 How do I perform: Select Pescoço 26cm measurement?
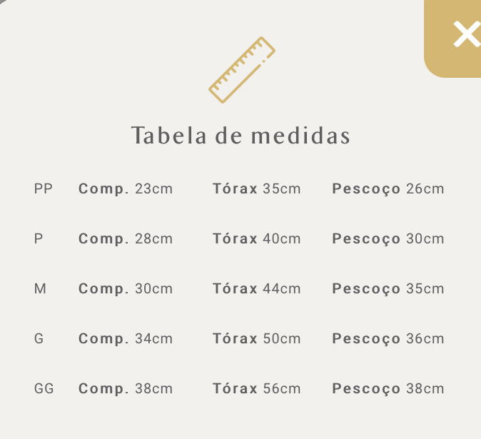point(388,189)
